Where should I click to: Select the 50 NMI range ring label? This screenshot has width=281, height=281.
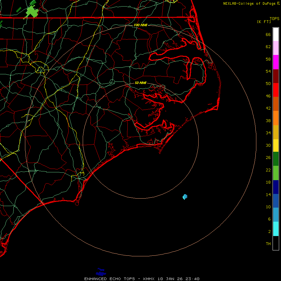[x=140, y=83]
